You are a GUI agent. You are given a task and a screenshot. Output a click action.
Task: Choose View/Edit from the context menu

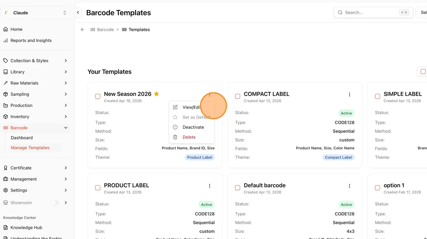pos(192,107)
